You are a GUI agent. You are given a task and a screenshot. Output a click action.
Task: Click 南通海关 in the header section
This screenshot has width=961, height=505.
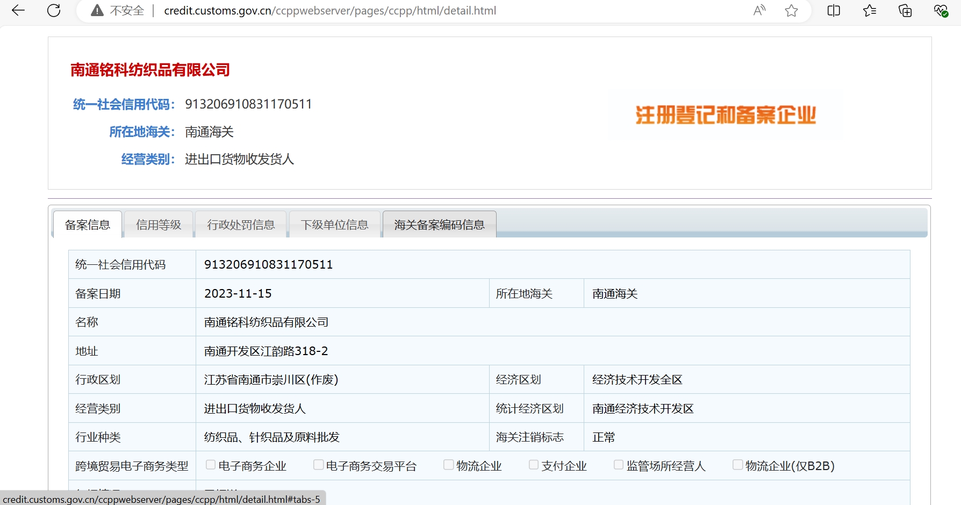209,132
